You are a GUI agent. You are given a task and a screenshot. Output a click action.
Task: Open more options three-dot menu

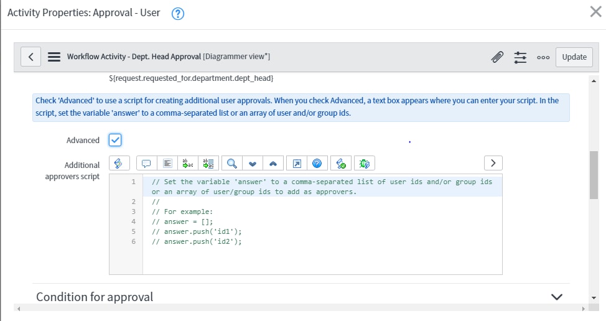click(543, 57)
